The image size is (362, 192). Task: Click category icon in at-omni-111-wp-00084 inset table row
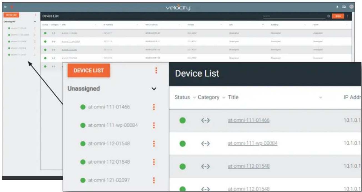tap(205, 143)
